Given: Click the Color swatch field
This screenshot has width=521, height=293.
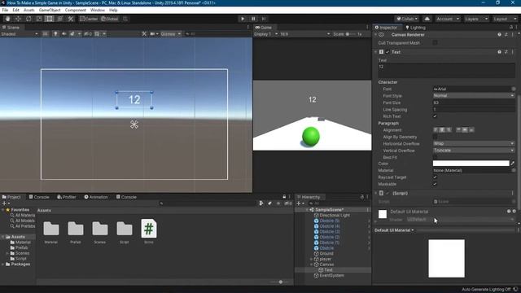Looking at the screenshot, I should point(471,164).
